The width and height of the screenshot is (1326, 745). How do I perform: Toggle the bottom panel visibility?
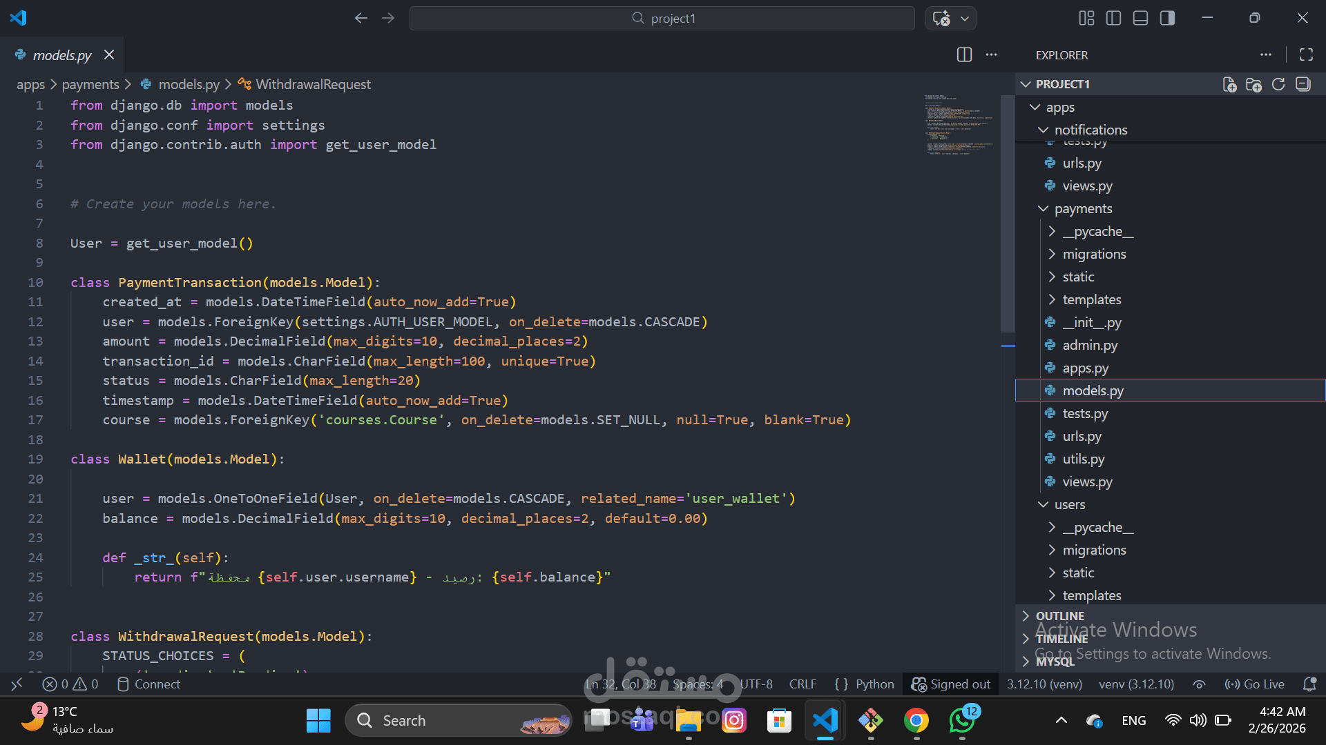tap(1140, 18)
